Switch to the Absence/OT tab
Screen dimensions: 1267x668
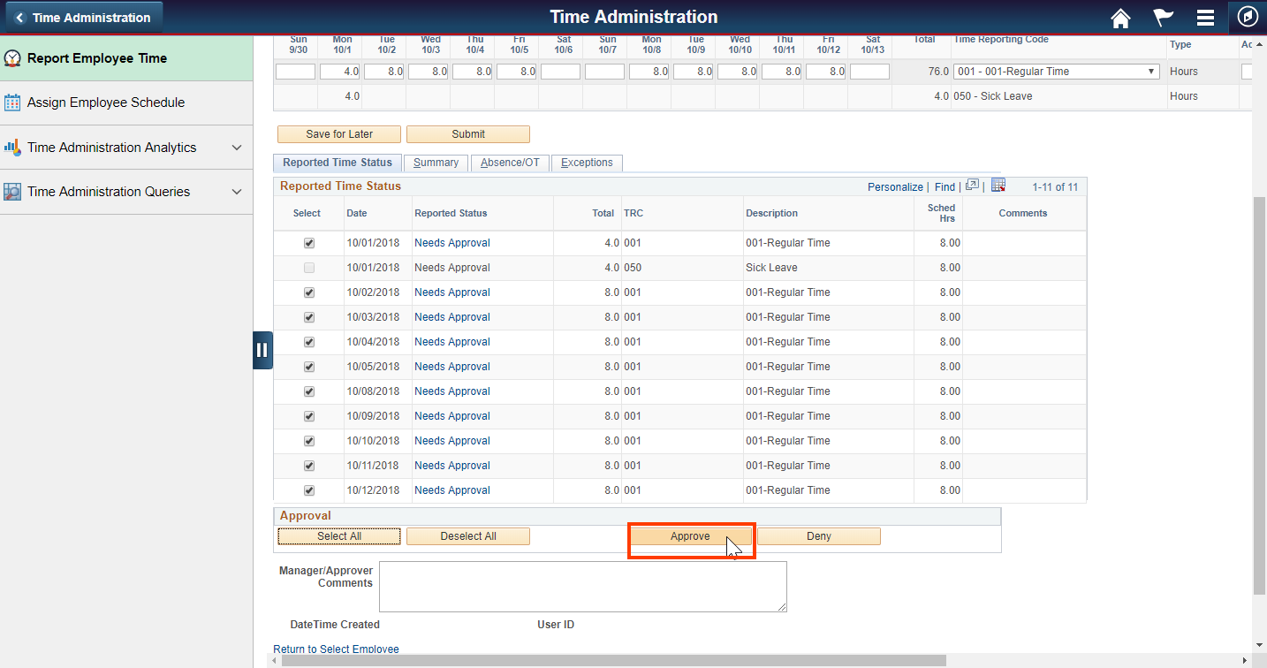pyautogui.click(x=510, y=163)
